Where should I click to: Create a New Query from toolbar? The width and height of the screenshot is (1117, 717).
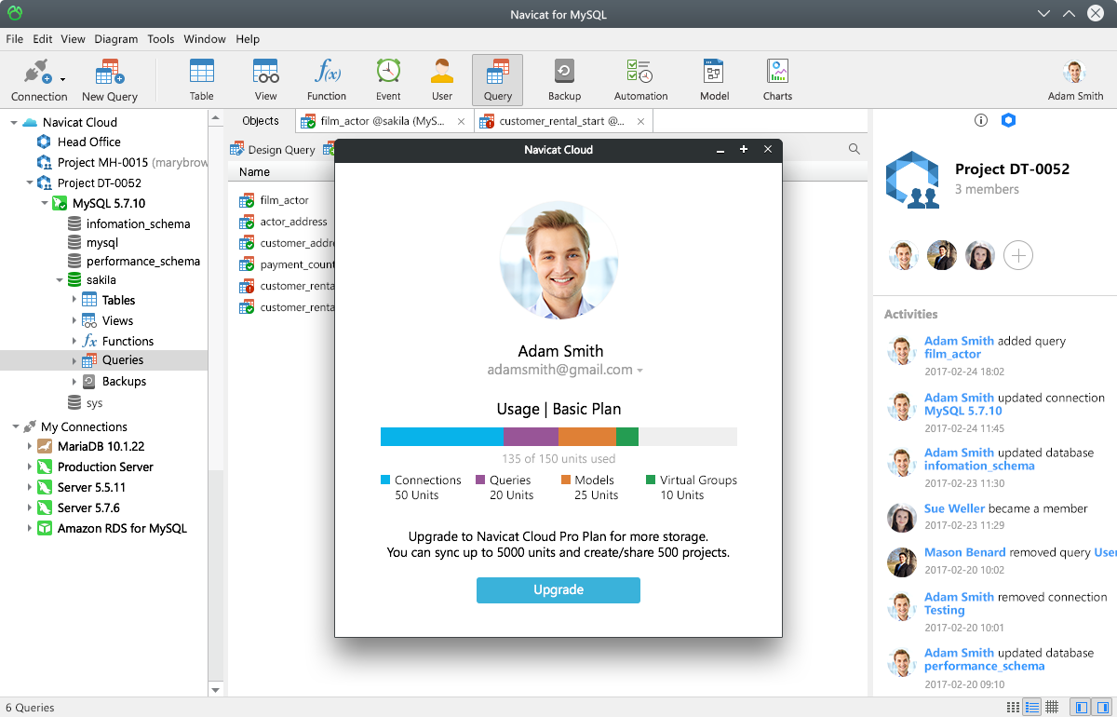tap(110, 79)
